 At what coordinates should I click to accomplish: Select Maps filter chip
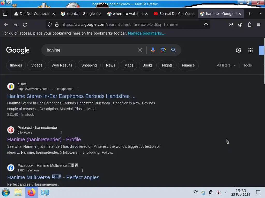pyautogui.click(x=129, y=65)
